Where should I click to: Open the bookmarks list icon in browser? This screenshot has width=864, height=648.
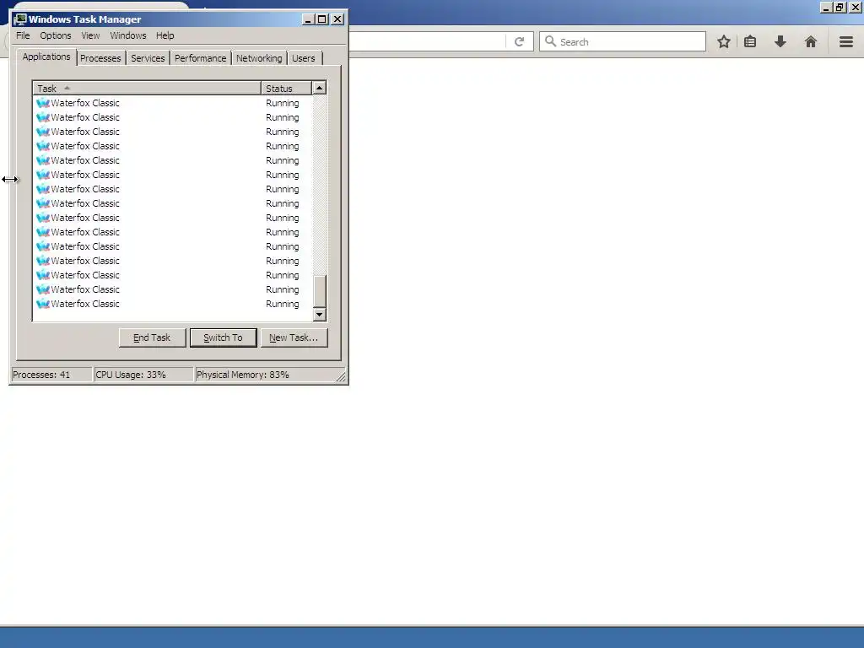[750, 41]
